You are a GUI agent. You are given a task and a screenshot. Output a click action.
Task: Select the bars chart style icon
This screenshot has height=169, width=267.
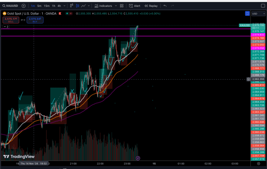(x=71, y=6)
